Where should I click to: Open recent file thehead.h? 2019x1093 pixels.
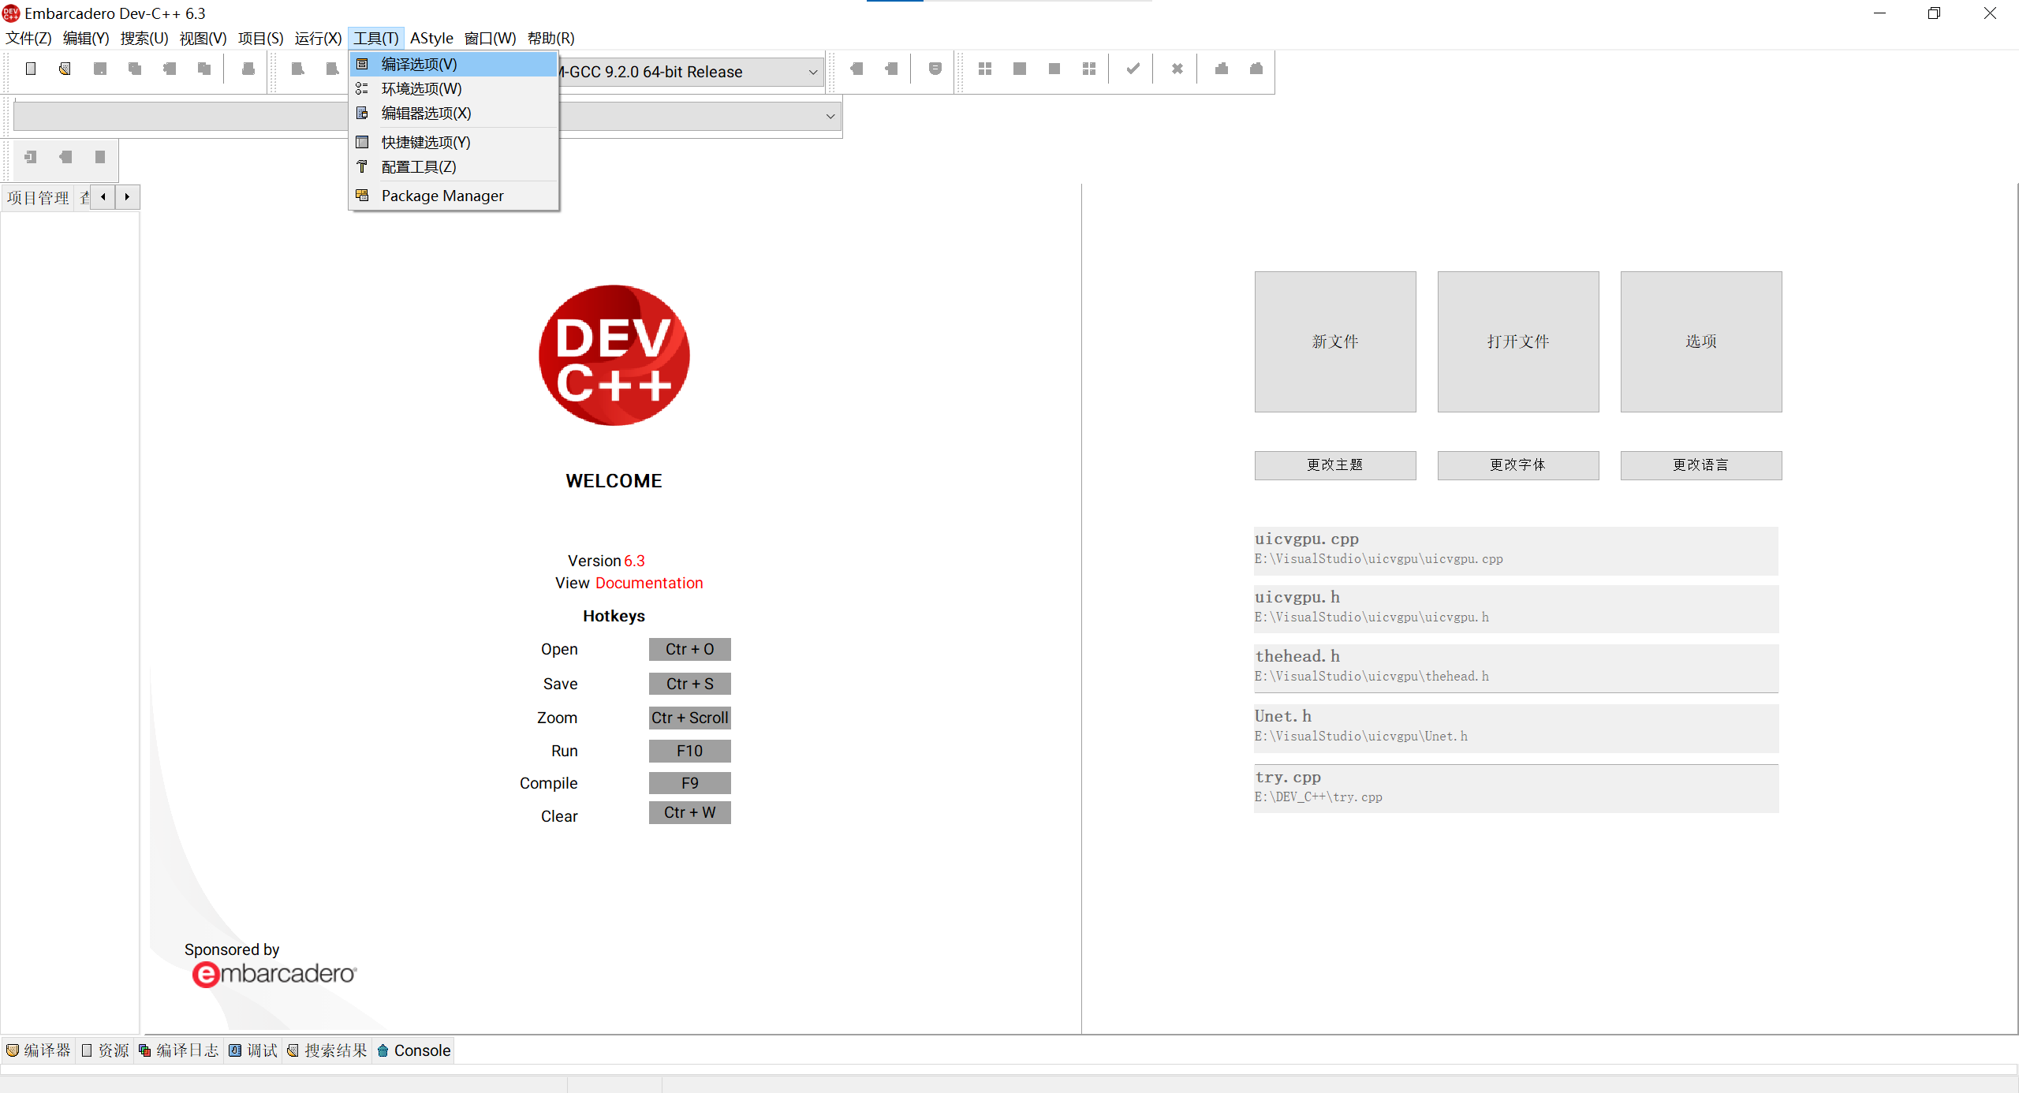pos(1516,668)
